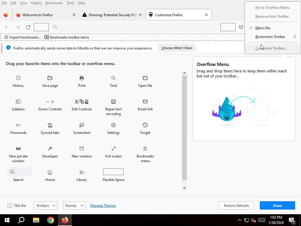This screenshot has width=301, height=226.
Task: Open the File menu
Action: 4,3
